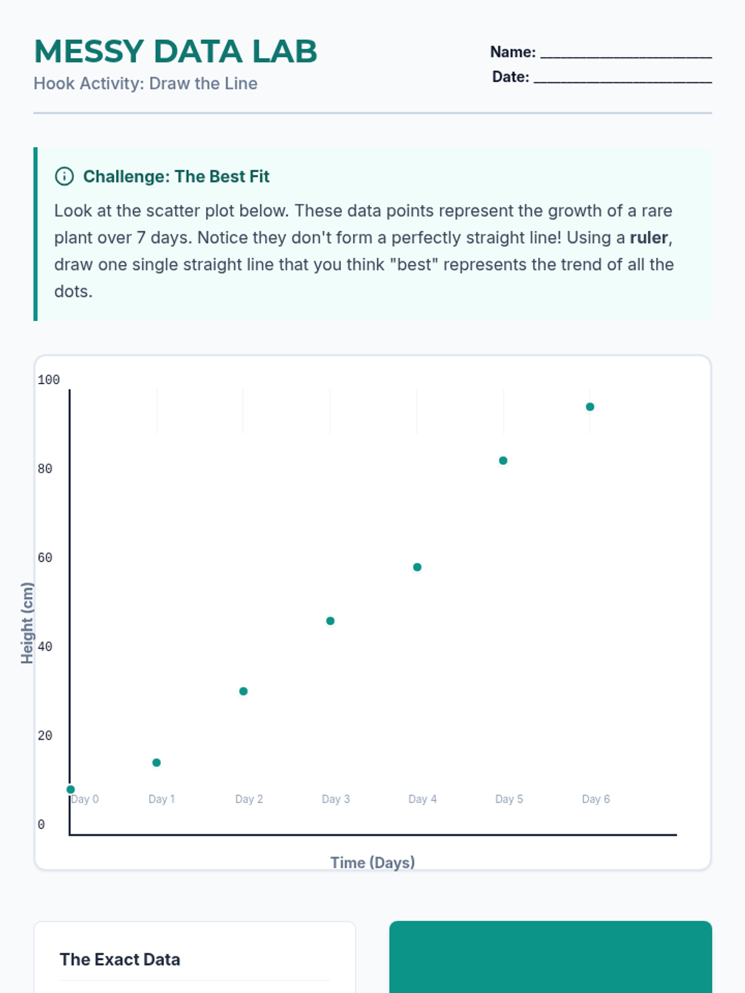The height and width of the screenshot is (993, 745).
Task: Click the solid teal card at bottom right
Action: tap(550, 959)
